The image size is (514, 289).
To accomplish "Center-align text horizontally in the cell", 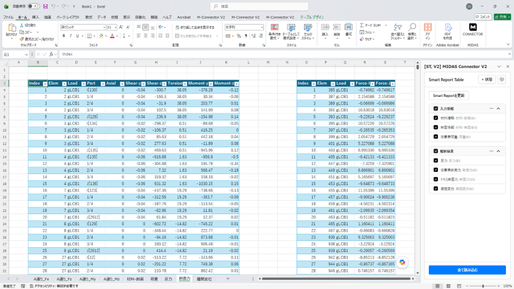I will pos(146,36).
